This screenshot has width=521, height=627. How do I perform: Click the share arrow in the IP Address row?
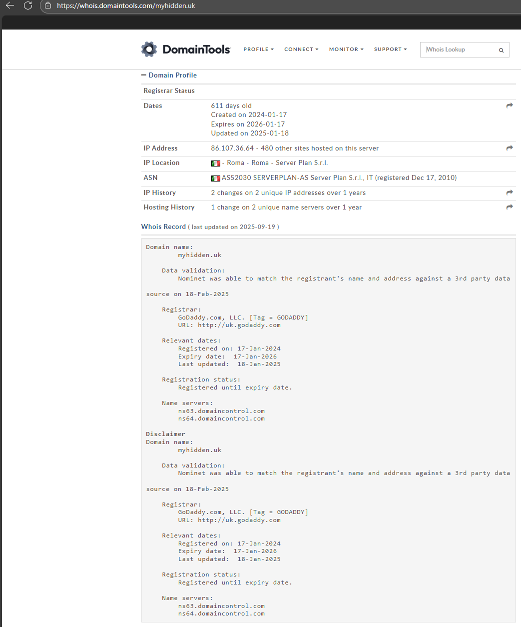[x=510, y=148]
